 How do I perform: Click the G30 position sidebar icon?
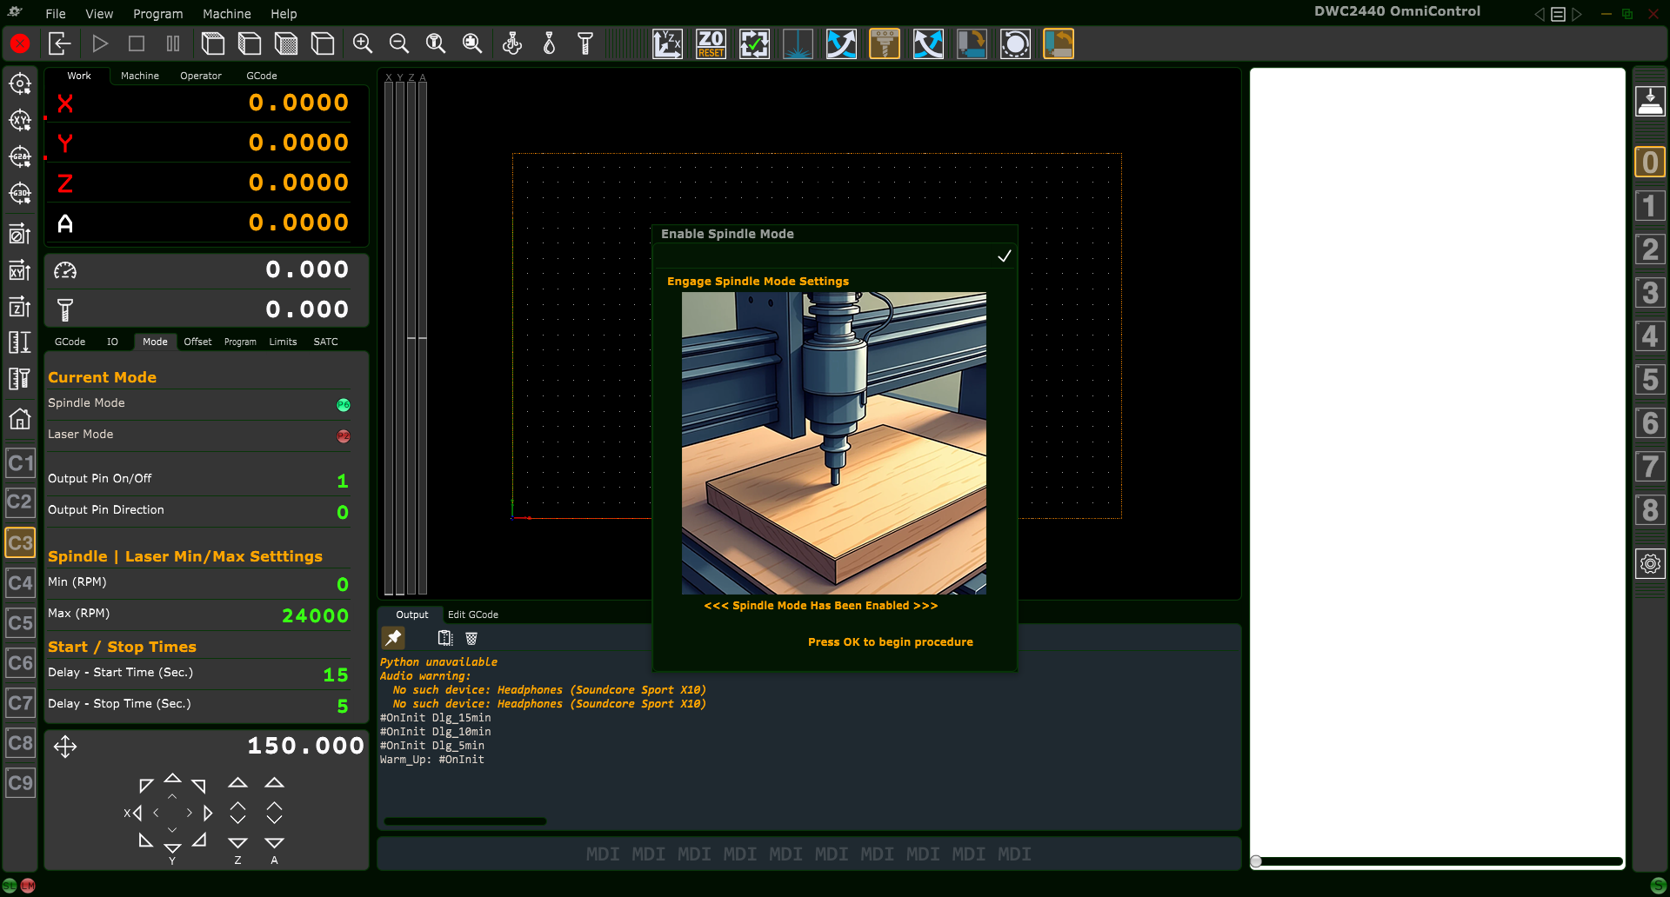20,191
